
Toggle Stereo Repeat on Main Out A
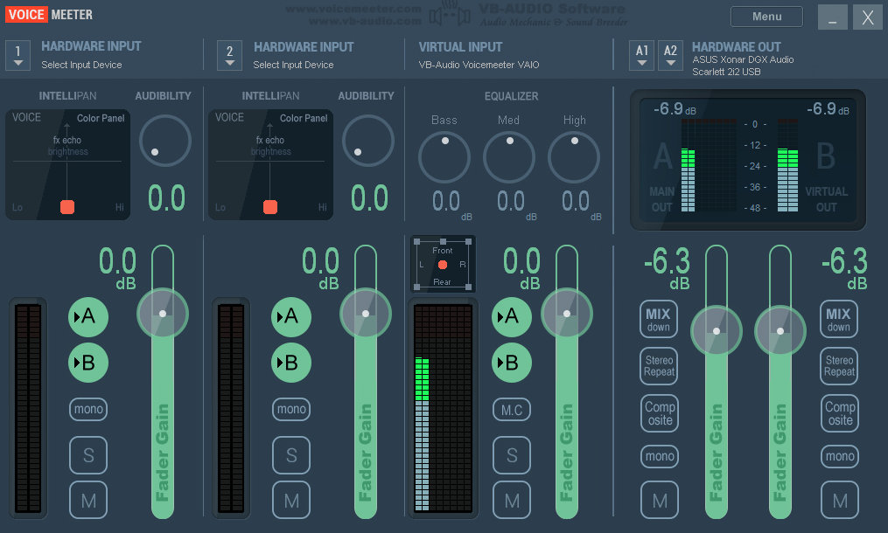pos(659,366)
